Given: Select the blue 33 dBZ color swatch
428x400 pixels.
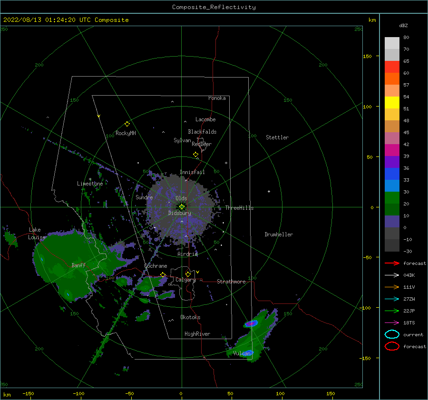Looking at the screenshot, I should coord(392,174).
